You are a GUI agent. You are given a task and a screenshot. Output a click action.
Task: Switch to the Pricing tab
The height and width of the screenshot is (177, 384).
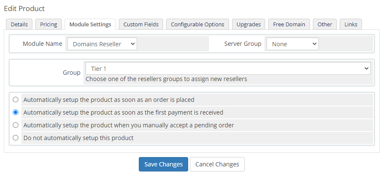click(49, 24)
